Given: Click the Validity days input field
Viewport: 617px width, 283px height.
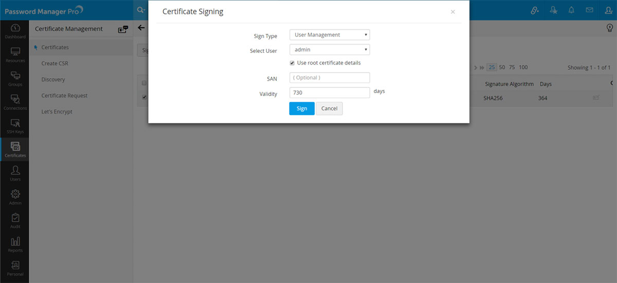Looking at the screenshot, I should tap(330, 92).
